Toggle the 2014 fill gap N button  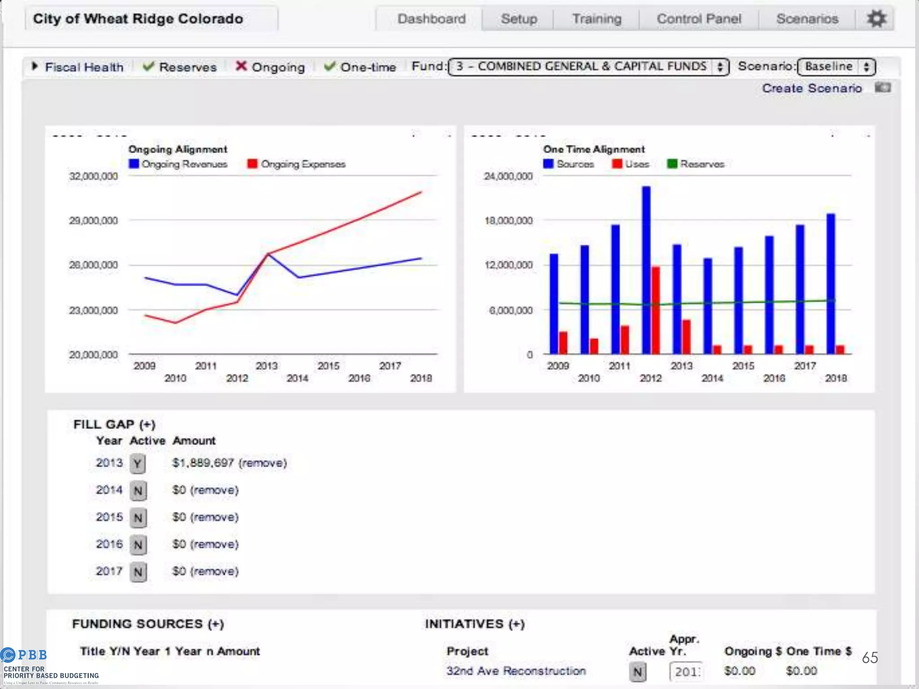(x=138, y=490)
